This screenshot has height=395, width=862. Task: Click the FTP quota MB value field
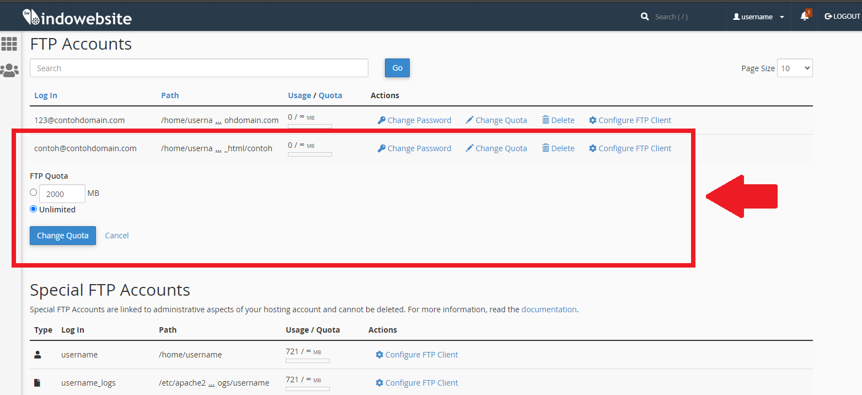[62, 194]
